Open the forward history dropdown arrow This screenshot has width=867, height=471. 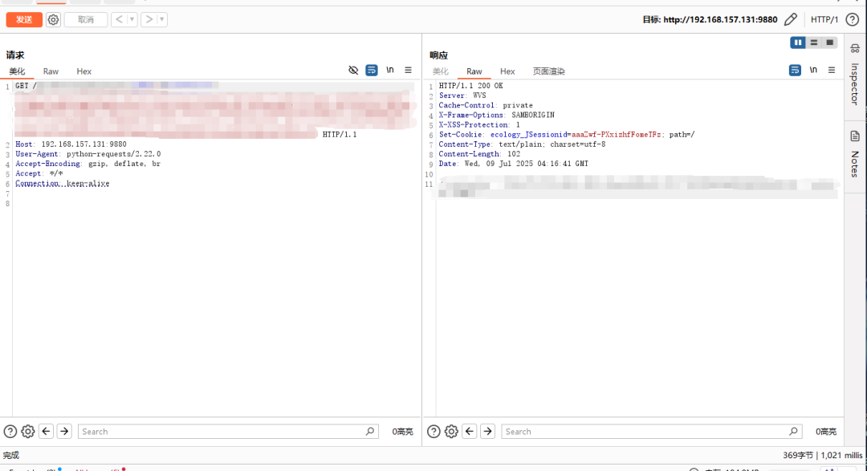161,20
